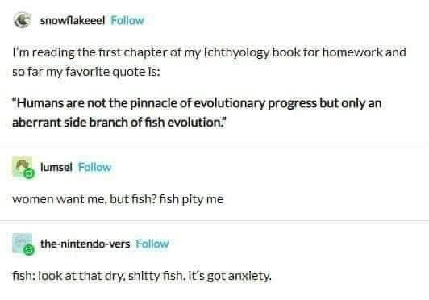Screen dimensions: 429x300
Task: Open the-nintendo-vers username link
Action: pos(85,244)
